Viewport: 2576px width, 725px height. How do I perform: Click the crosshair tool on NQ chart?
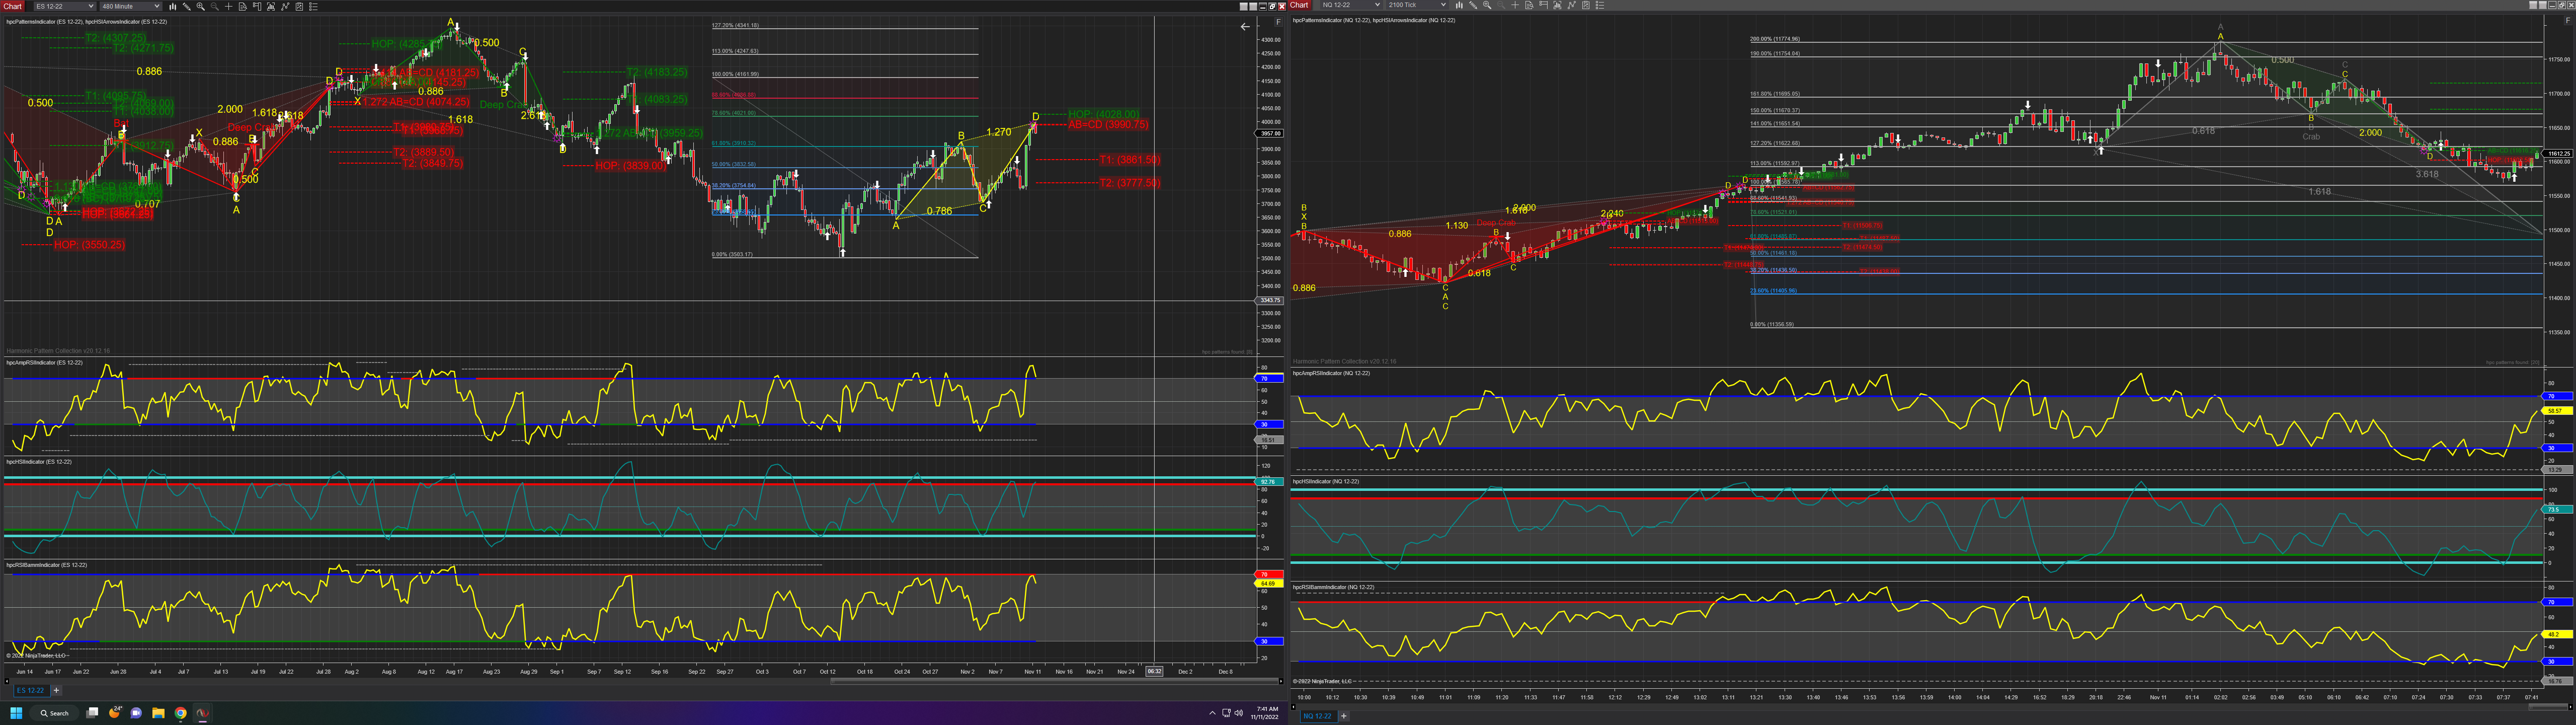(x=1515, y=5)
